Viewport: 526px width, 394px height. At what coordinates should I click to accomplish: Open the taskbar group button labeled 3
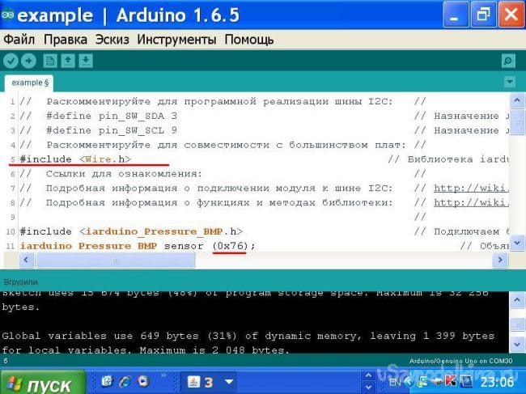(209, 381)
